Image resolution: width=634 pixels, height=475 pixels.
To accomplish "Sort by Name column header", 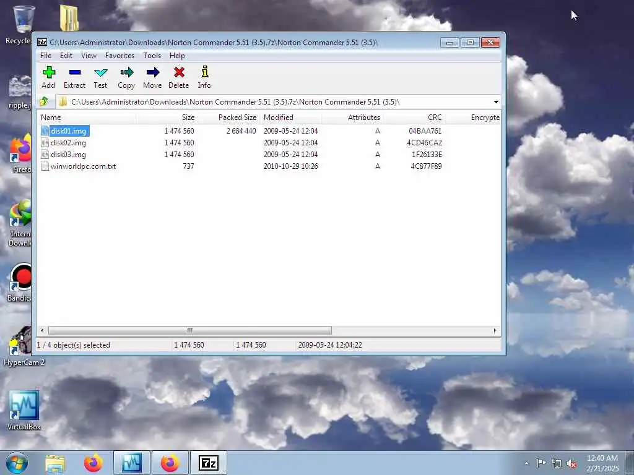I will tap(87, 118).
